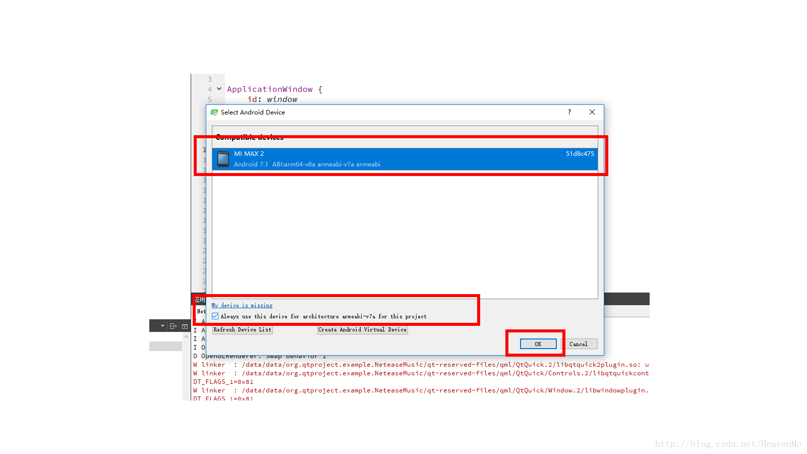Image resolution: width=807 pixels, height=454 pixels.
Task: Click the Always use this device label text
Action: point(323,316)
